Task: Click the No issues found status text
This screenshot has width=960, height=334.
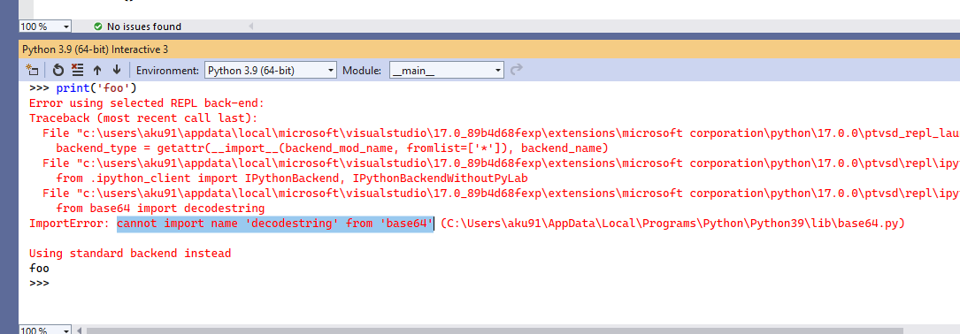Action: click(144, 27)
